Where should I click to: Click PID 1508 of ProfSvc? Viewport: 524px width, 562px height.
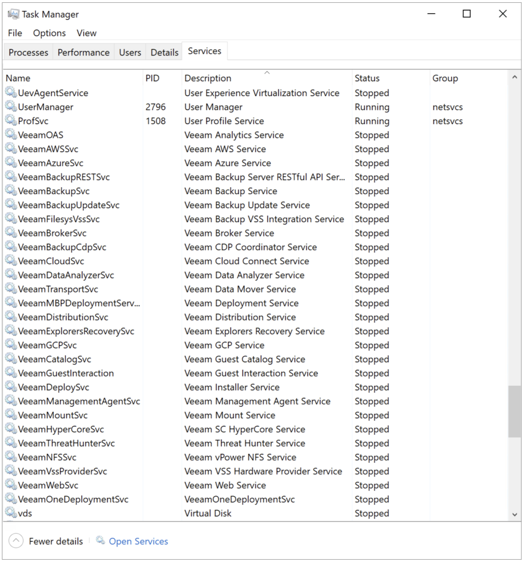click(x=155, y=121)
